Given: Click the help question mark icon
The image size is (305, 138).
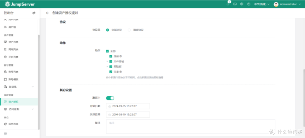Looking at the screenshot, I should 249,4.
